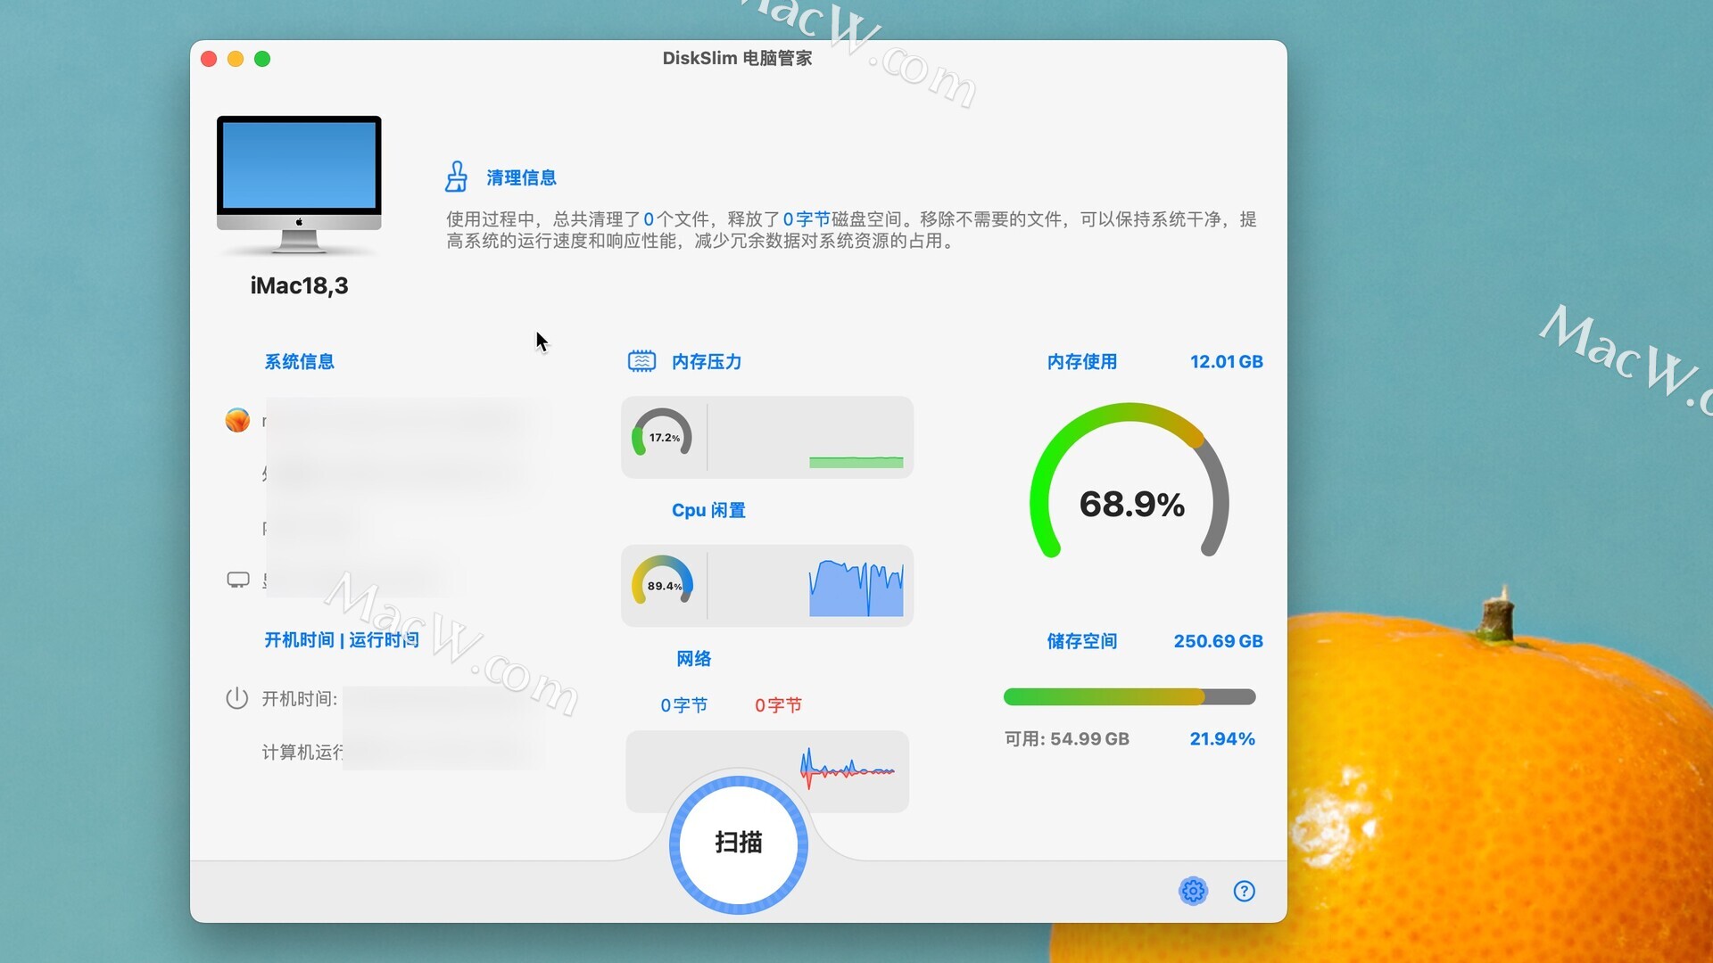Viewport: 1713px width, 963px height.
Task: Click the 储存空间 label
Action: click(x=1081, y=641)
